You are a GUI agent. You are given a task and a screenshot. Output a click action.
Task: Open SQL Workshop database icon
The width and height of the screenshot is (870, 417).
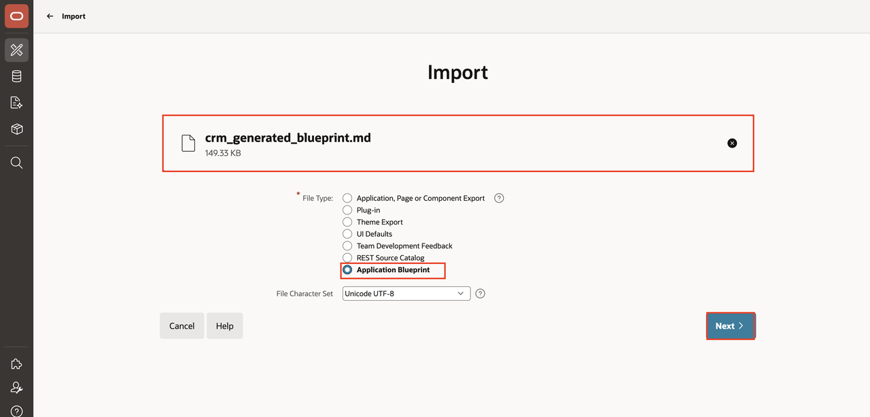[x=16, y=76]
